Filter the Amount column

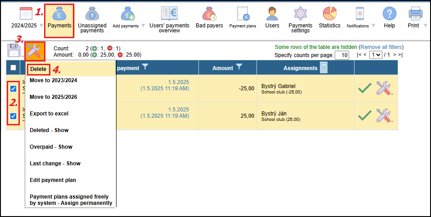click(x=239, y=67)
